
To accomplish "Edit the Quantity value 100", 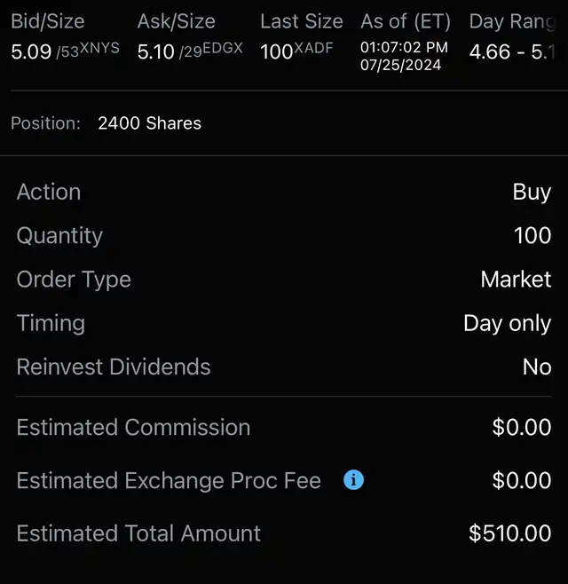I will point(532,235).
